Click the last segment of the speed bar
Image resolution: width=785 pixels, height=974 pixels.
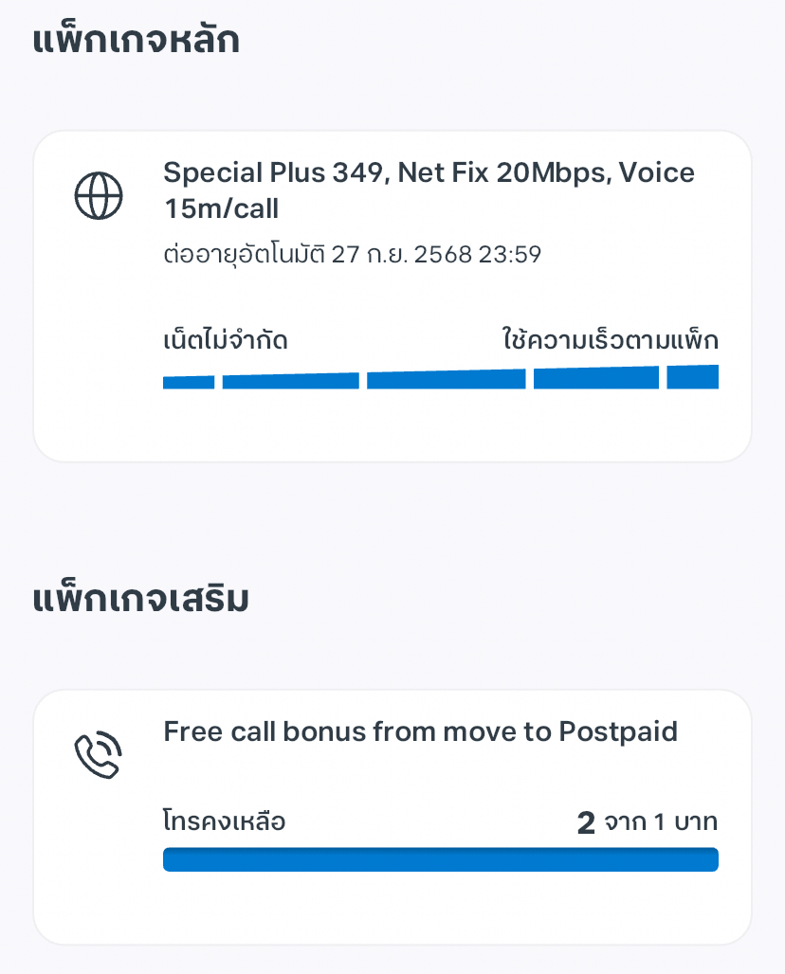692,377
